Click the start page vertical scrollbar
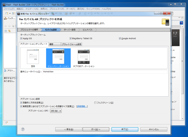The width and height of the screenshot is (188, 137). (x=182, y=61)
